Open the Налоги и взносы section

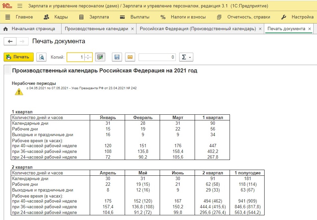pos(183,17)
